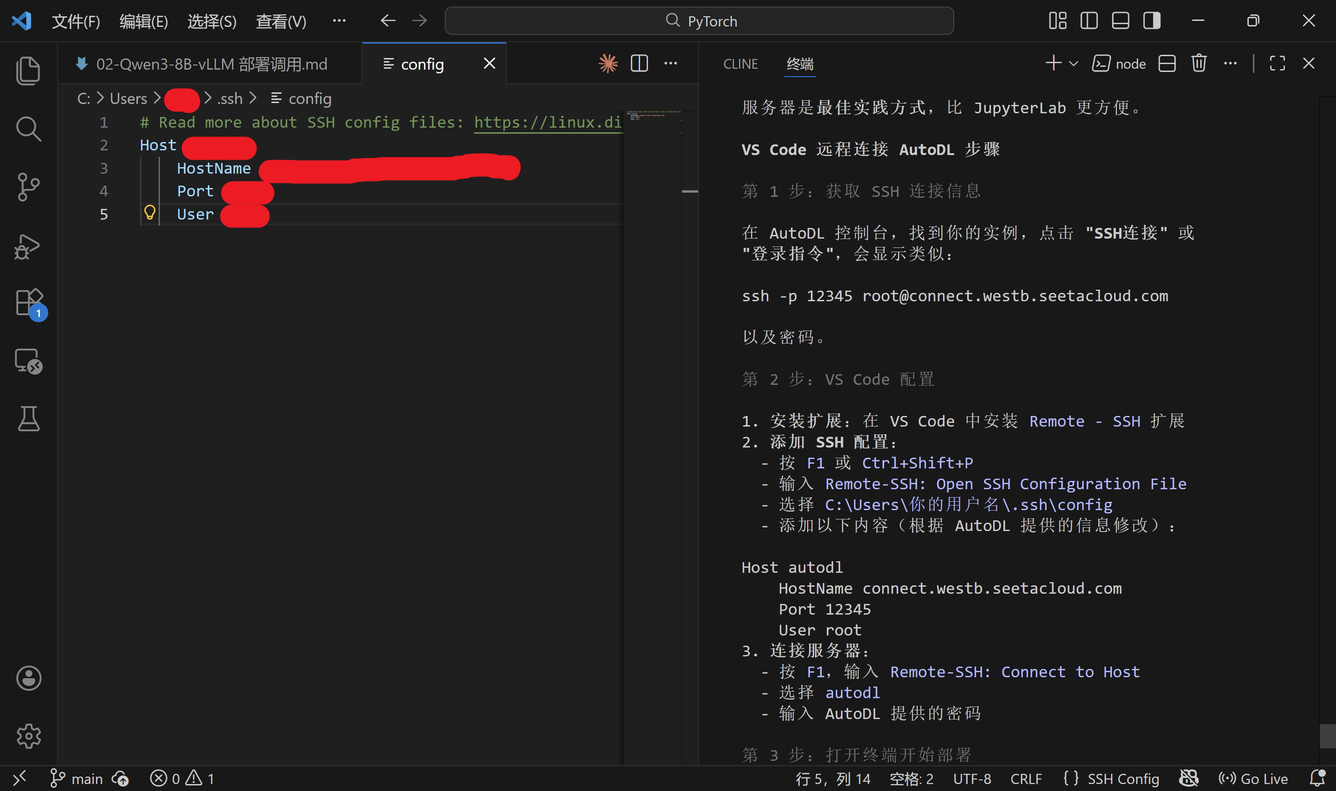Kill terminal with the trash icon
Image resolution: width=1336 pixels, height=791 pixels.
tap(1199, 64)
